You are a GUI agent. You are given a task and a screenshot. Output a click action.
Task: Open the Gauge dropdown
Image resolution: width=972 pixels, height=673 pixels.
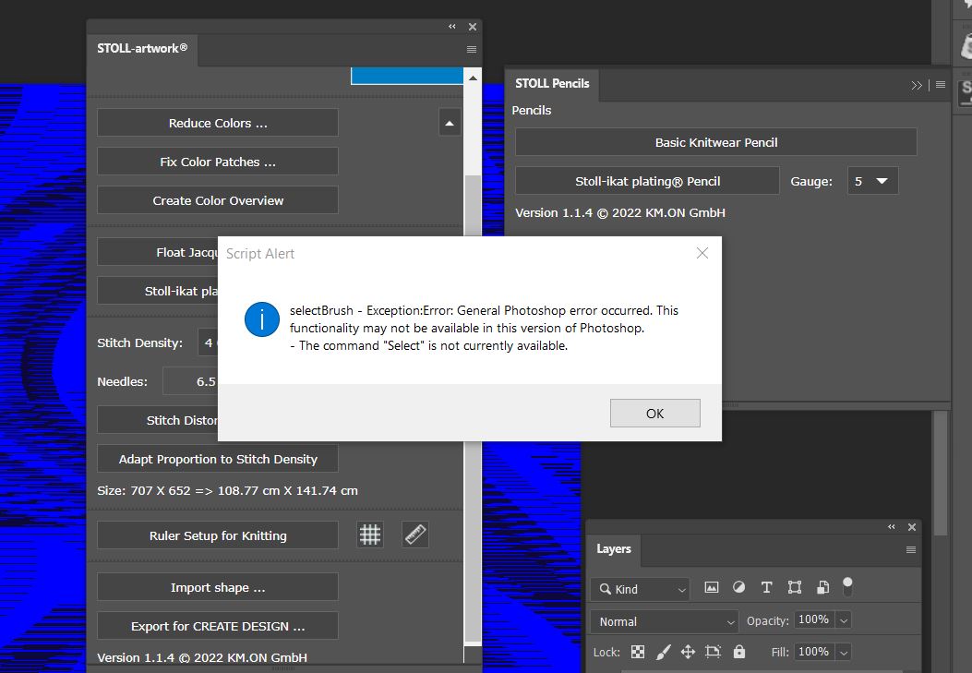(x=872, y=181)
